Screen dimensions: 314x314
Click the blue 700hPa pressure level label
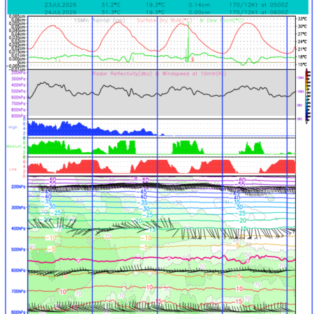[x=18, y=291]
